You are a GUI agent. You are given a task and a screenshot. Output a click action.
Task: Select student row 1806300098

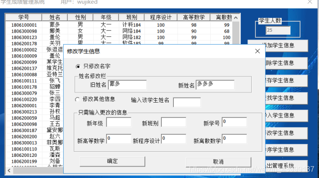click(119, 31)
